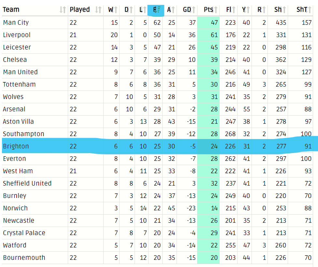Sort by ShT shots on target arrow
The width and height of the screenshot is (318, 267).
[x=309, y=9]
